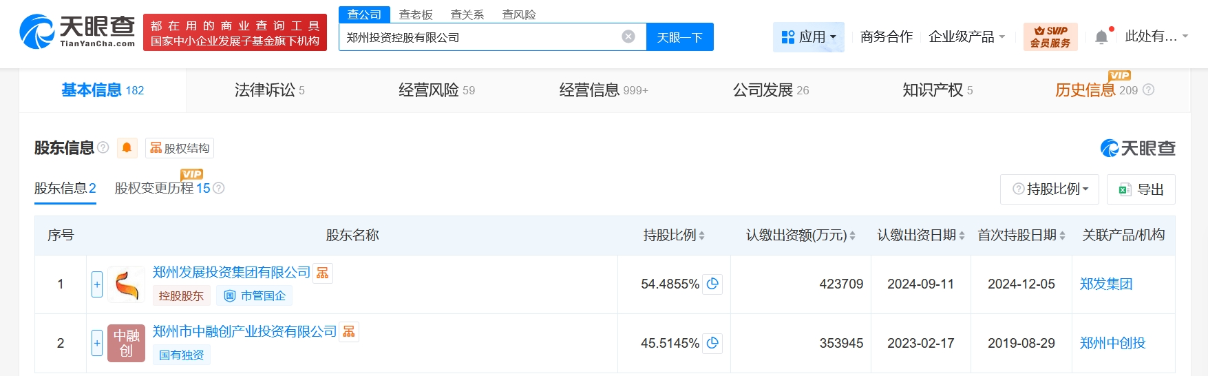The image size is (1208, 376).
Task: Open the 持股比例 dropdown filter
Action: point(1050,189)
